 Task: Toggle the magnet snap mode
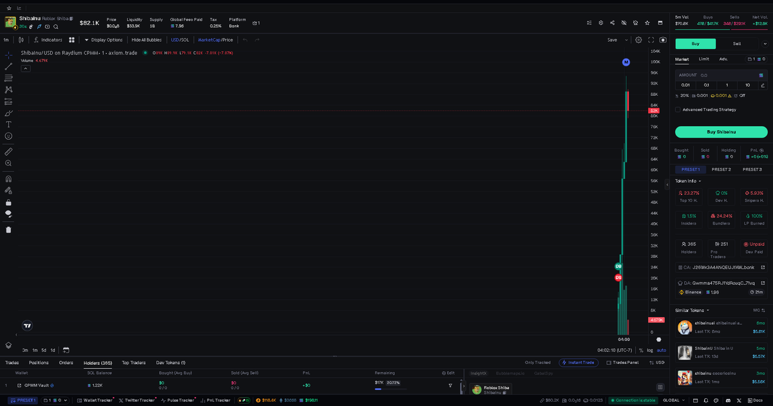[x=8, y=179]
